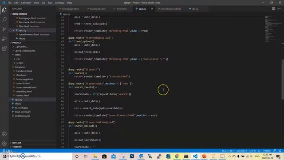
Task: Open the Run and Debug view
Action: point(4,39)
